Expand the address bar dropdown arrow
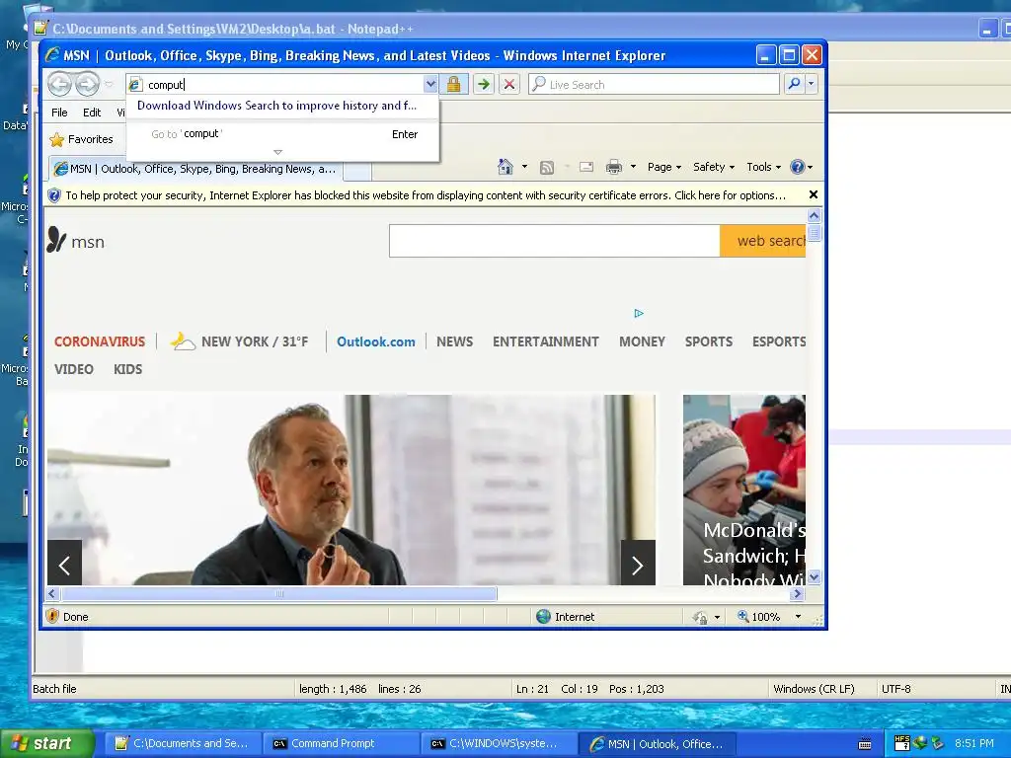The height and width of the screenshot is (758, 1011). click(x=430, y=85)
